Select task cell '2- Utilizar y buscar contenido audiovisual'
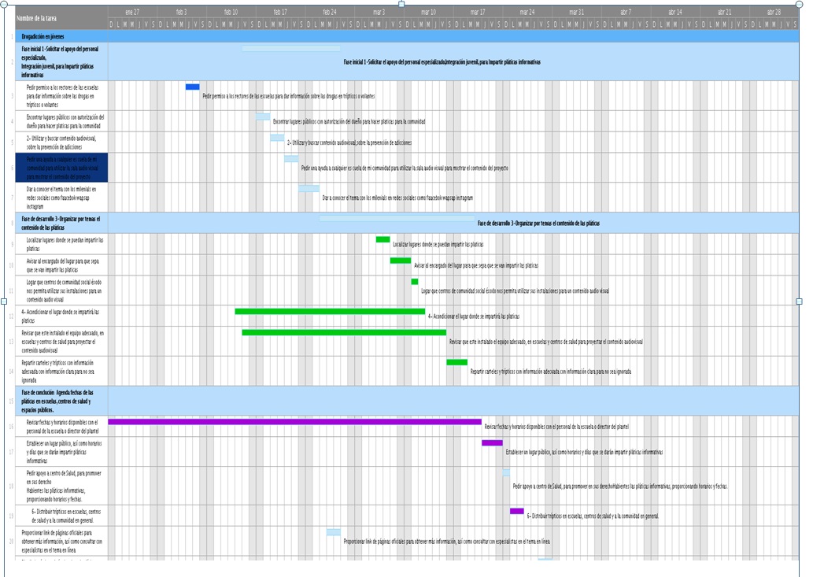Image resolution: width=813 pixels, height=577 pixels. click(61, 142)
